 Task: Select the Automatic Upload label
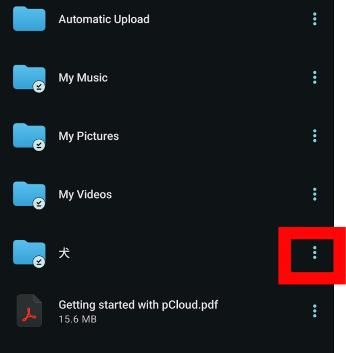[104, 19]
